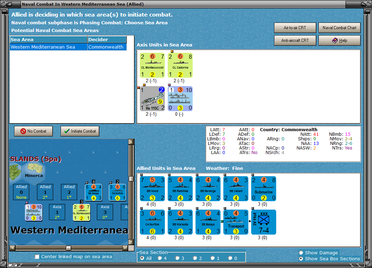The image size is (372, 268).
Task: Click the map scroll up arrow
Action: (131, 142)
